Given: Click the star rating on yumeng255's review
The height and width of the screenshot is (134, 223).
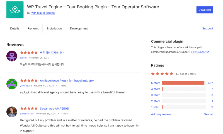Looking at the screenshot, I should pos(29,81).
